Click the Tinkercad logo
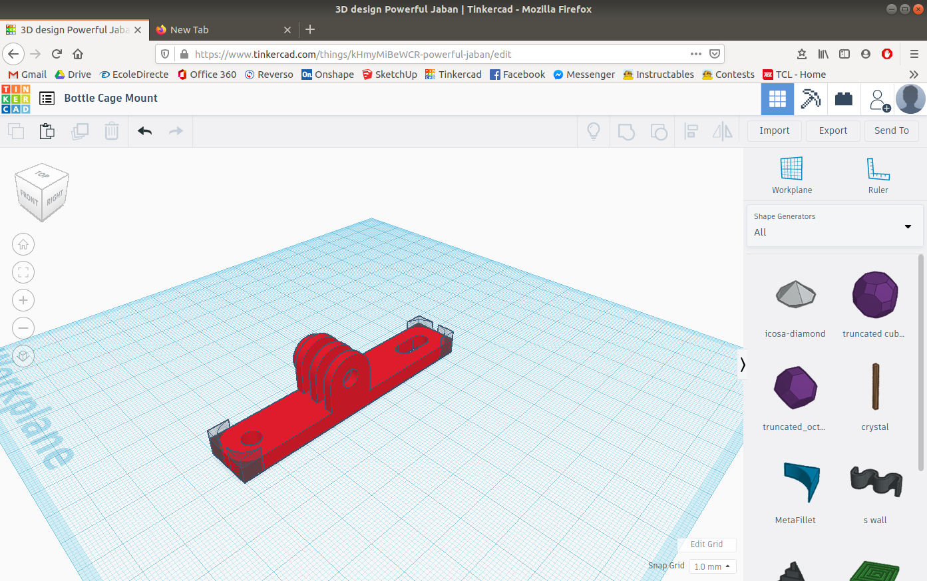 click(16, 98)
